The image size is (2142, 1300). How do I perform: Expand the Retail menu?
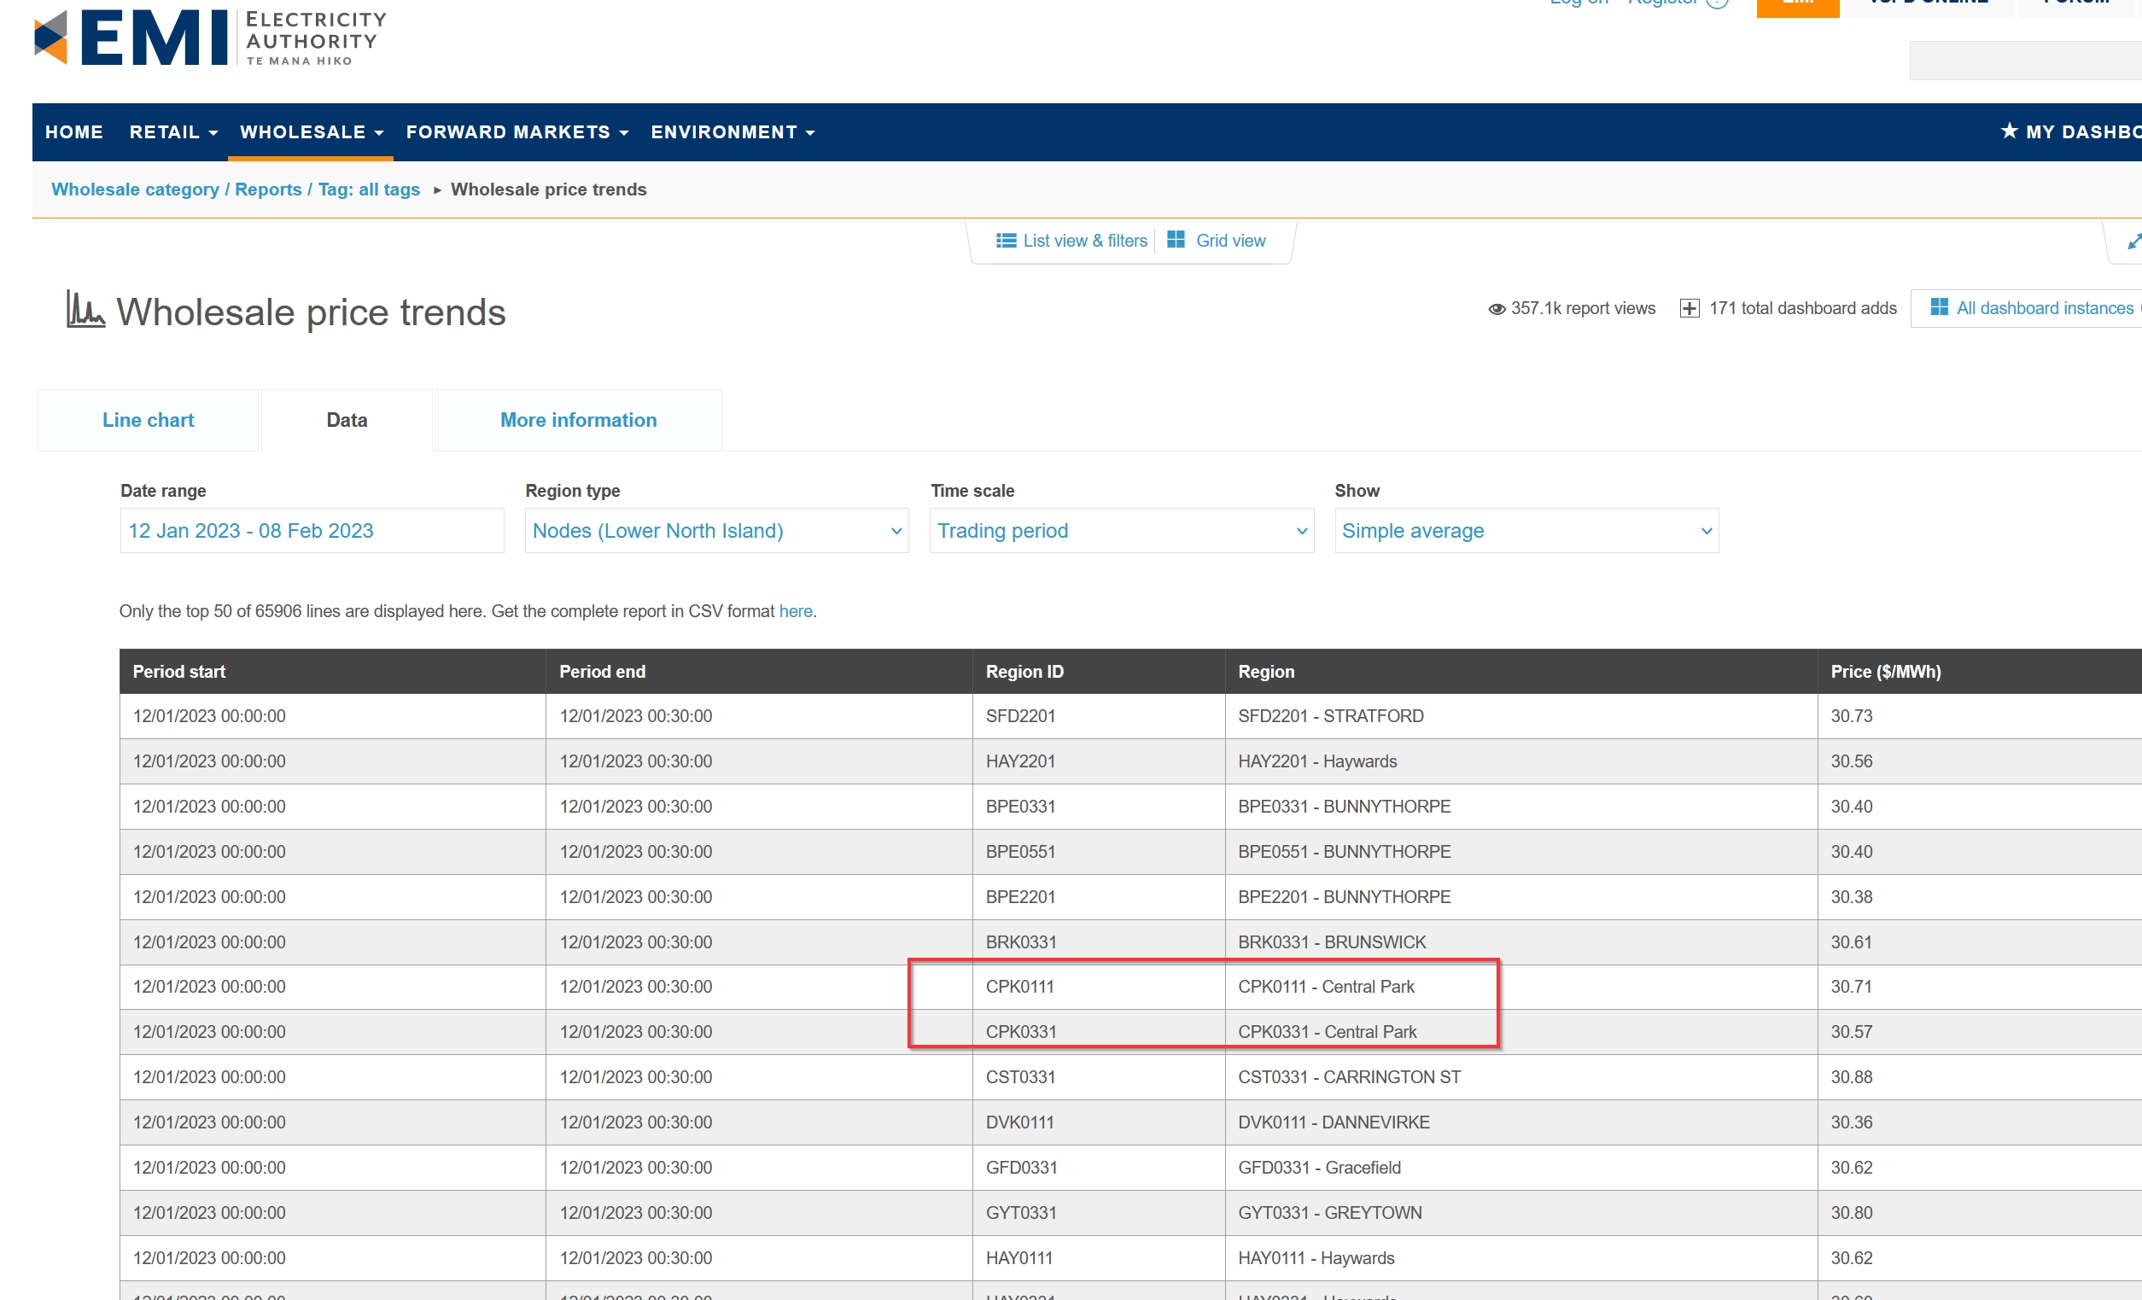click(172, 132)
